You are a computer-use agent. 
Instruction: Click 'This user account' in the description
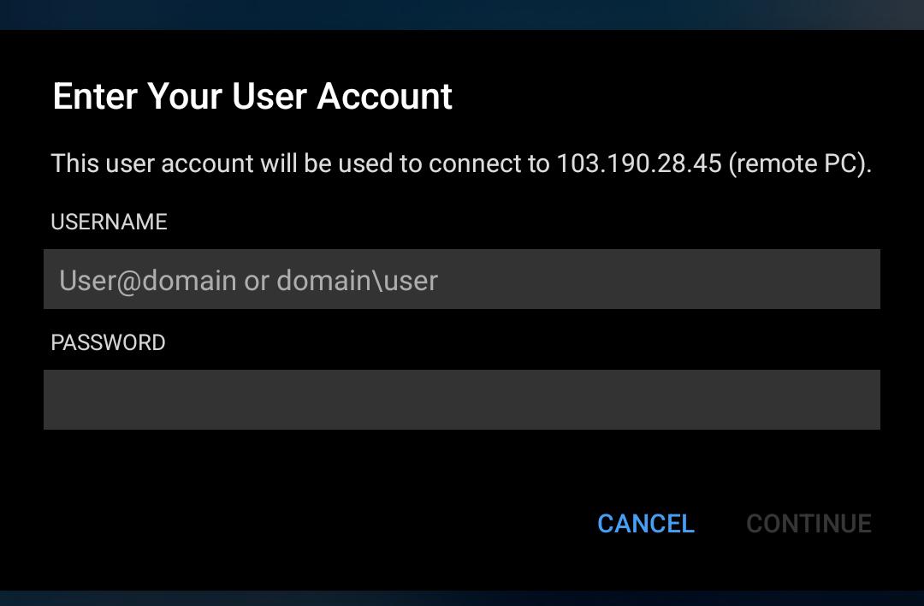coord(152,163)
